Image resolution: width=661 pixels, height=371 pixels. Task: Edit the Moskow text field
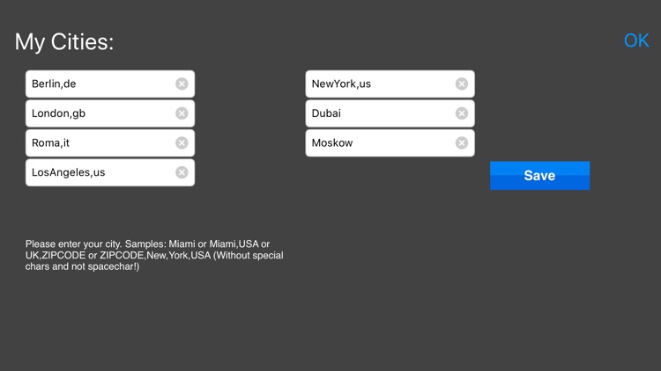[x=390, y=142]
